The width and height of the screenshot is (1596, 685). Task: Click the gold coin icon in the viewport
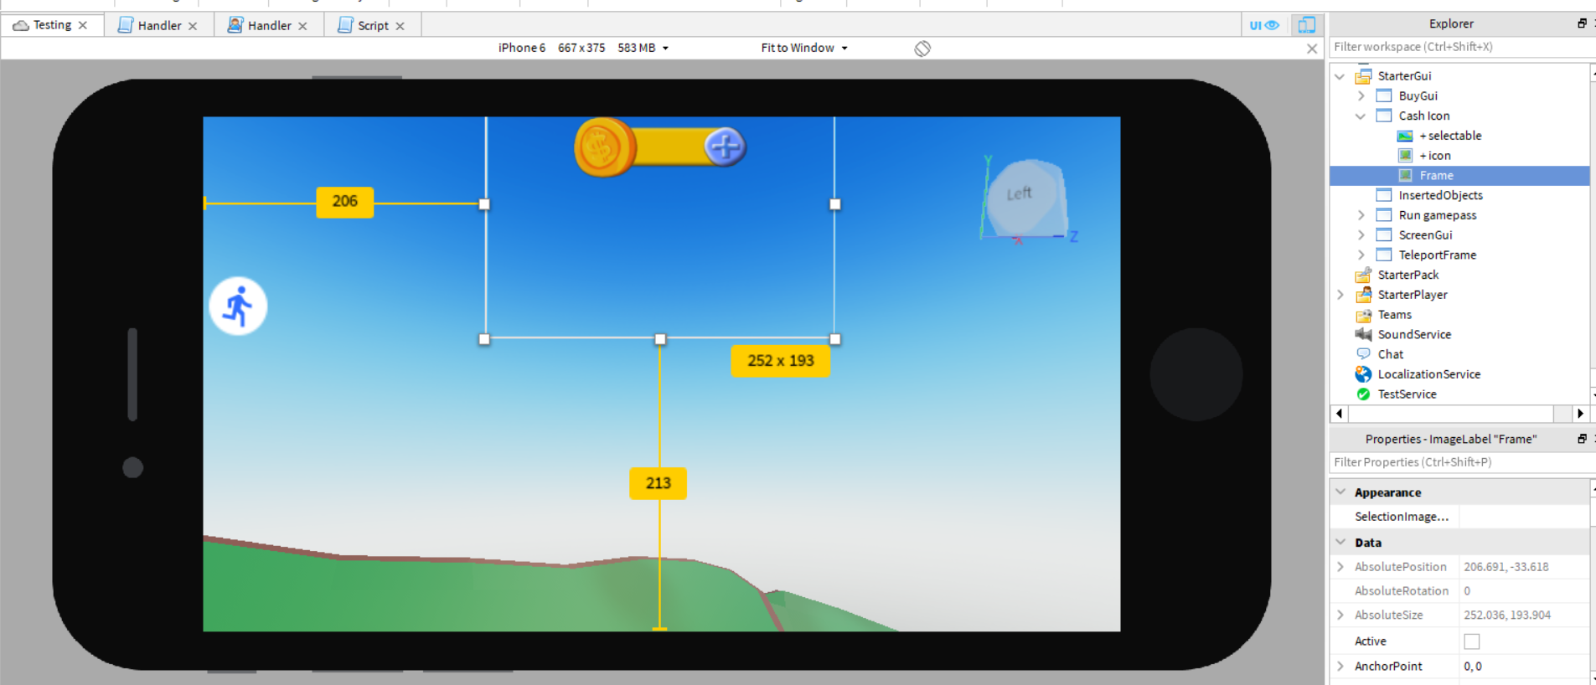click(604, 147)
